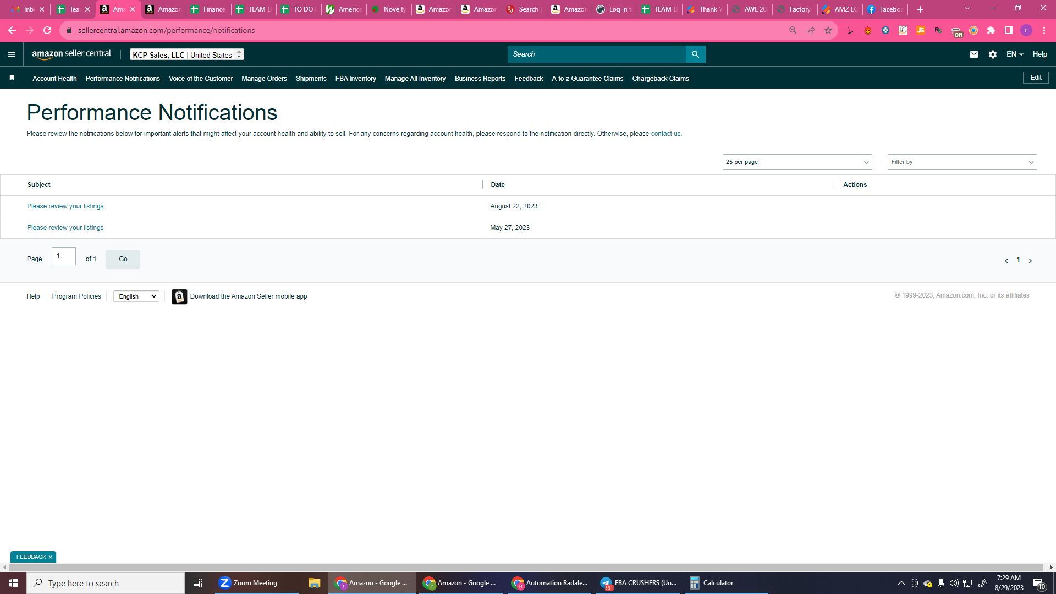The height and width of the screenshot is (594, 1056).
Task: Open the Chrome profile avatar
Action: tap(1026, 30)
